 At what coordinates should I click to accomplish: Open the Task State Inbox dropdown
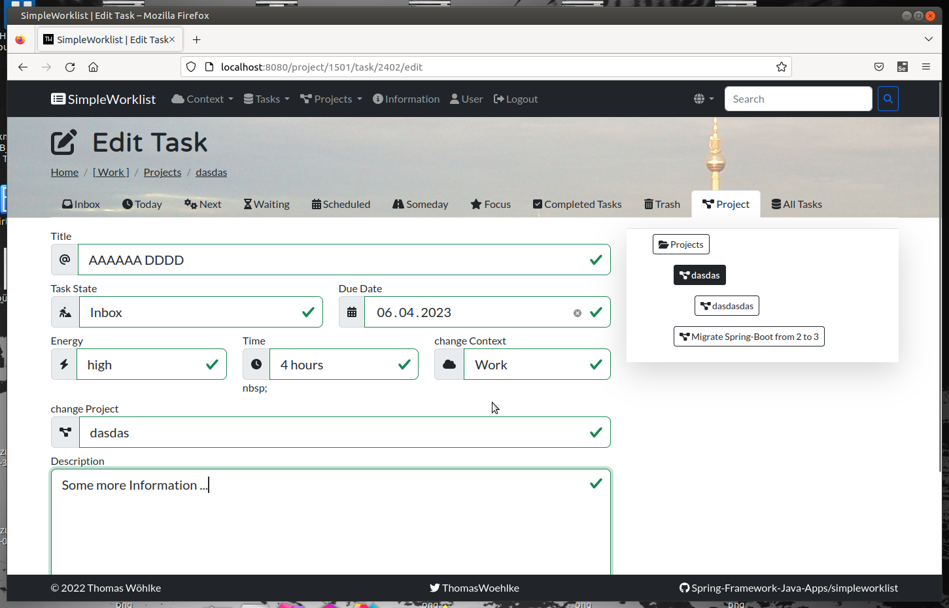pyautogui.click(x=201, y=312)
